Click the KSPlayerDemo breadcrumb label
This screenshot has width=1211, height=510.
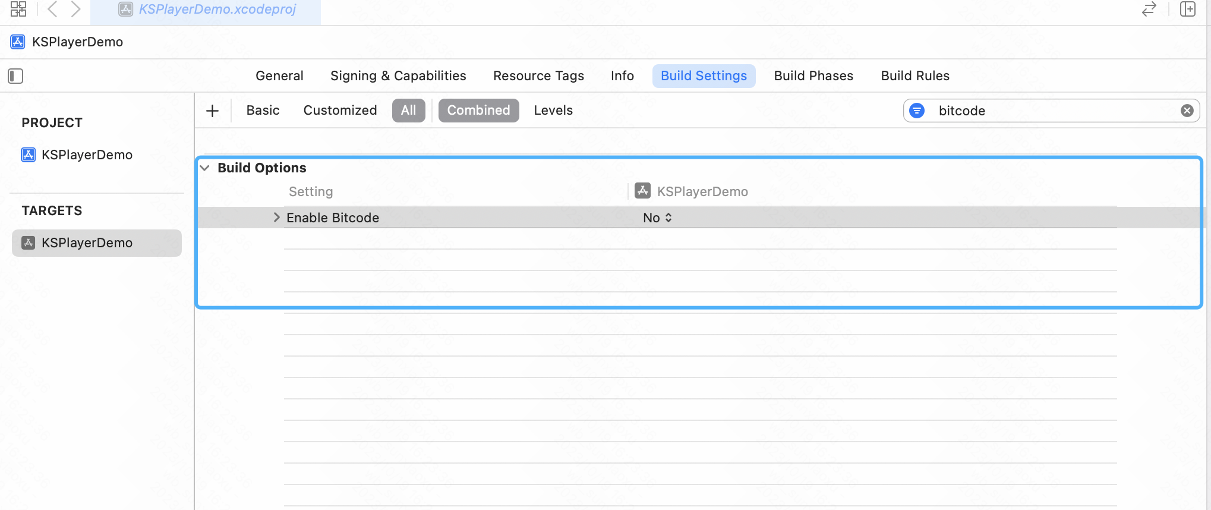(x=77, y=42)
